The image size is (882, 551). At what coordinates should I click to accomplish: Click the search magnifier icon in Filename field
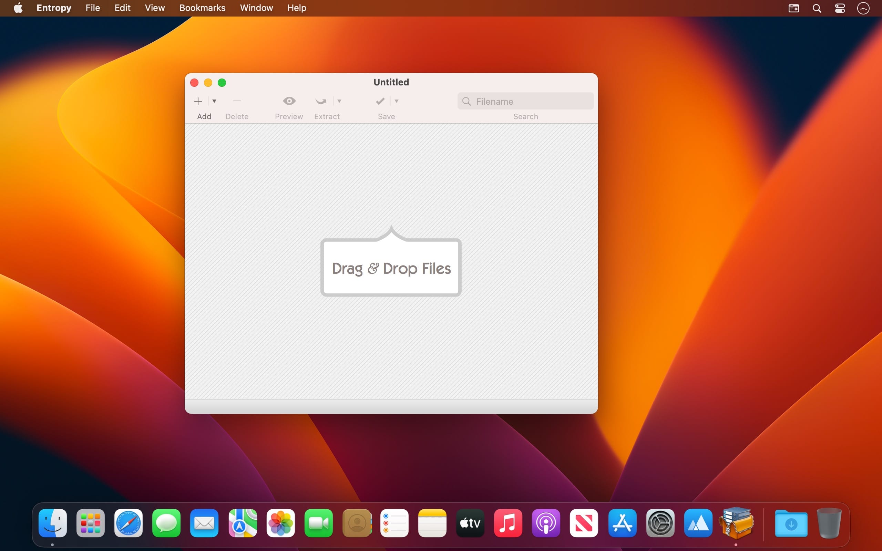466,101
